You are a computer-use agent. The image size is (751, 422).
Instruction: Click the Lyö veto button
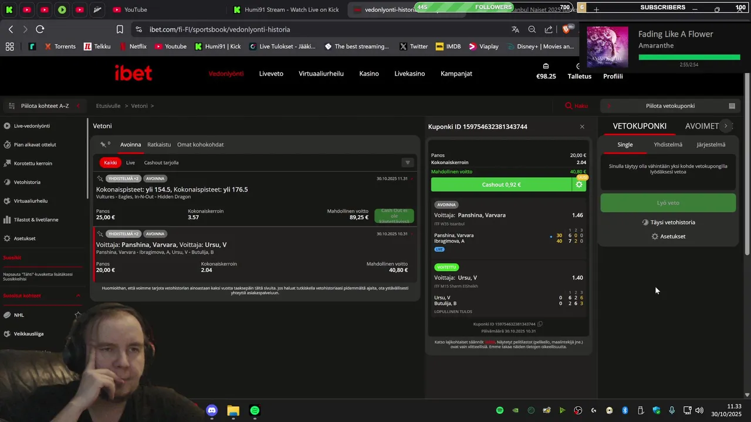(x=668, y=203)
